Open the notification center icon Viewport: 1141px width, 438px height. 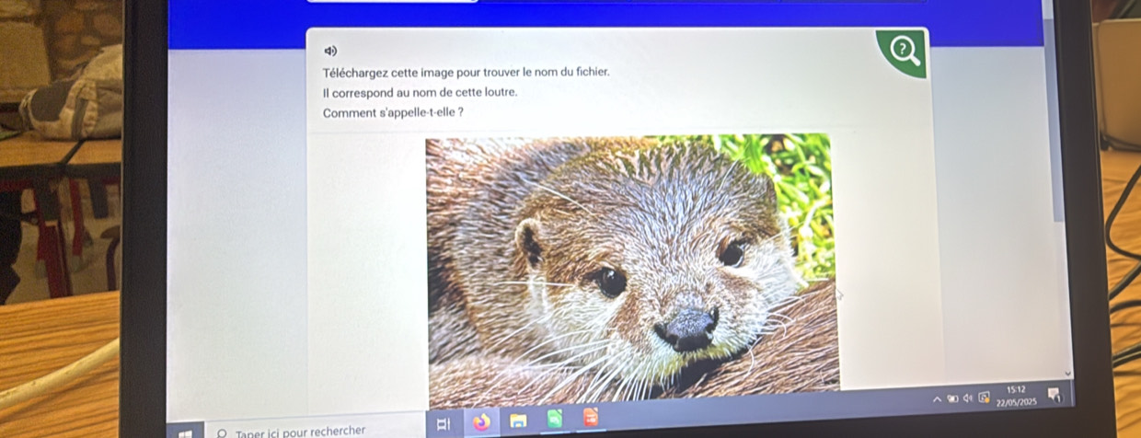click(x=1056, y=397)
